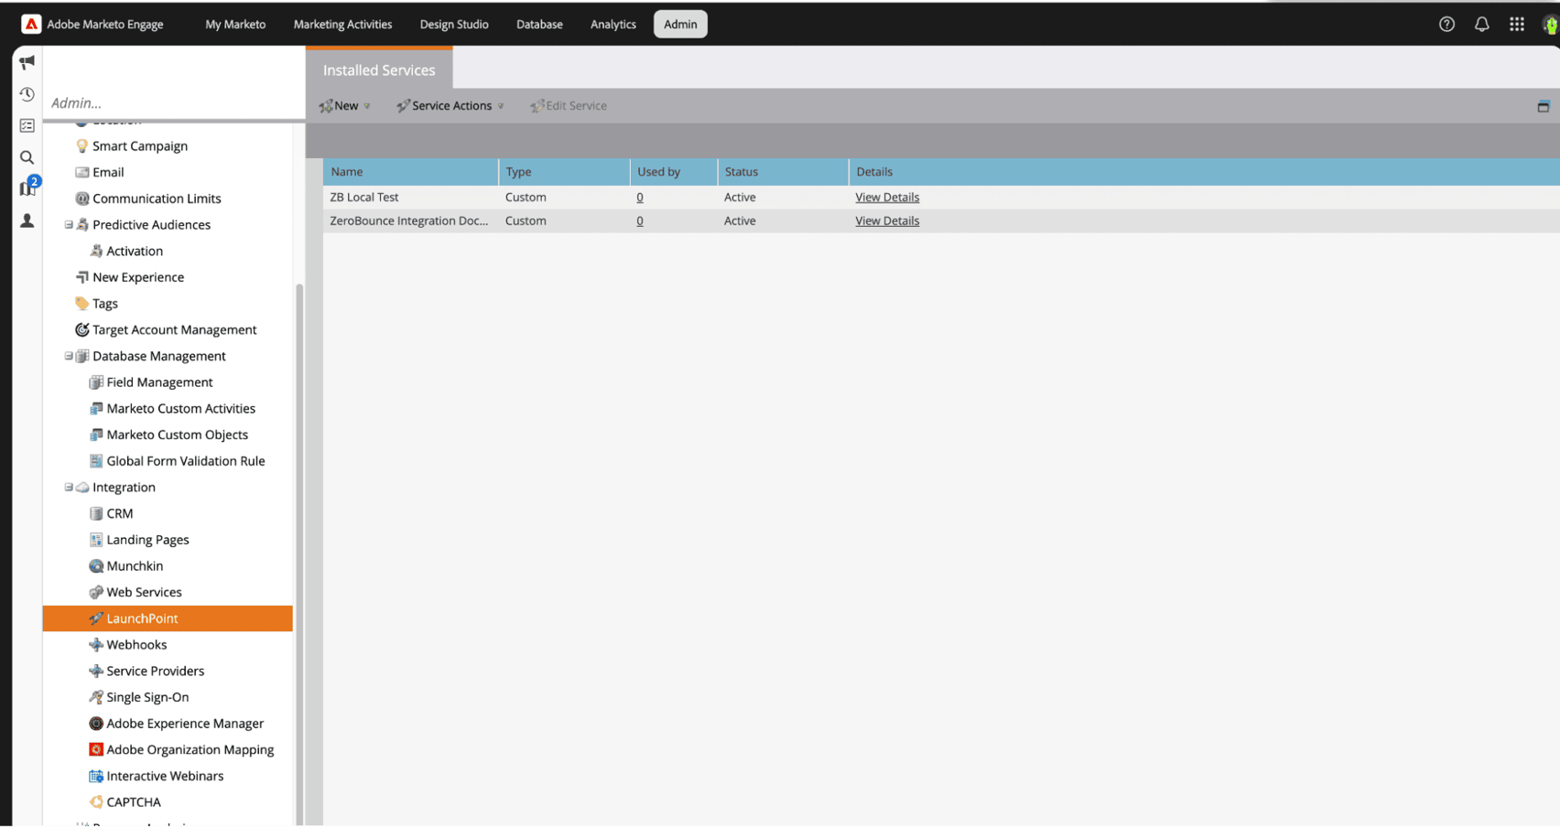Screen dimensions: 1560x827
Task: Open the New dropdown menu
Action: pyautogui.click(x=345, y=106)
